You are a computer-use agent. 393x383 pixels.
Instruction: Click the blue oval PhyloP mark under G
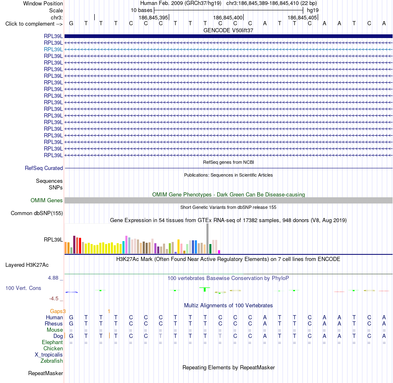[x=72, y=292]
